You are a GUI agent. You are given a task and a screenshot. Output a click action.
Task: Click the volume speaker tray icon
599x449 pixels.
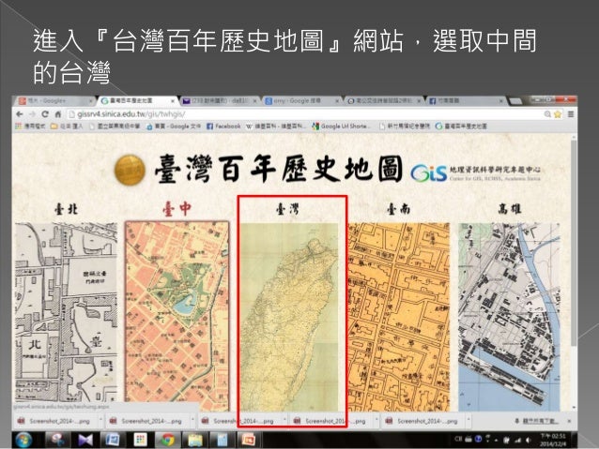(529, 440)
